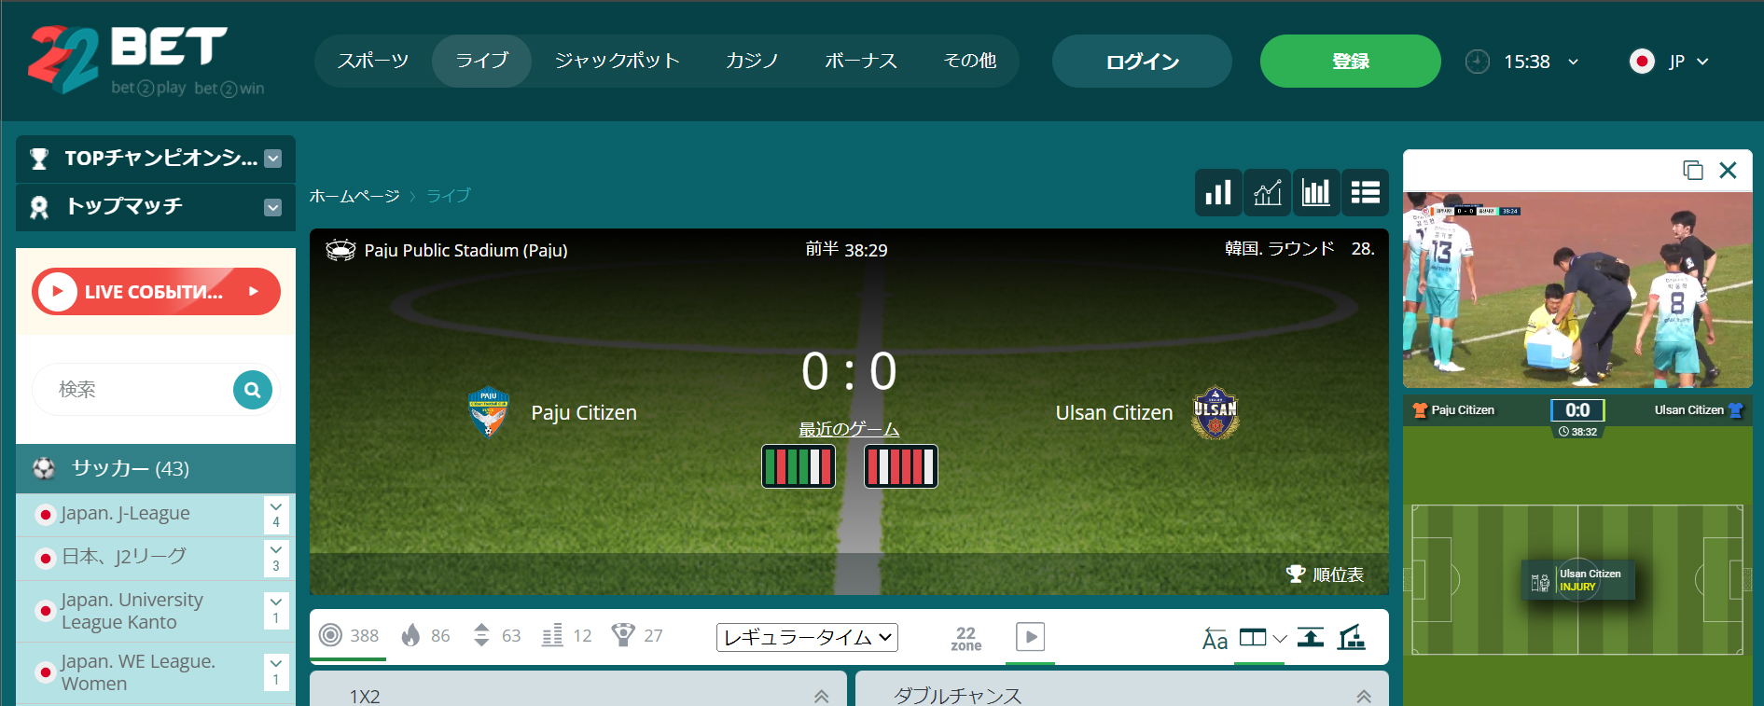Open the カジノ menu item
Viewport: 1764px width, 706px height.
click(x=752, y=61)
